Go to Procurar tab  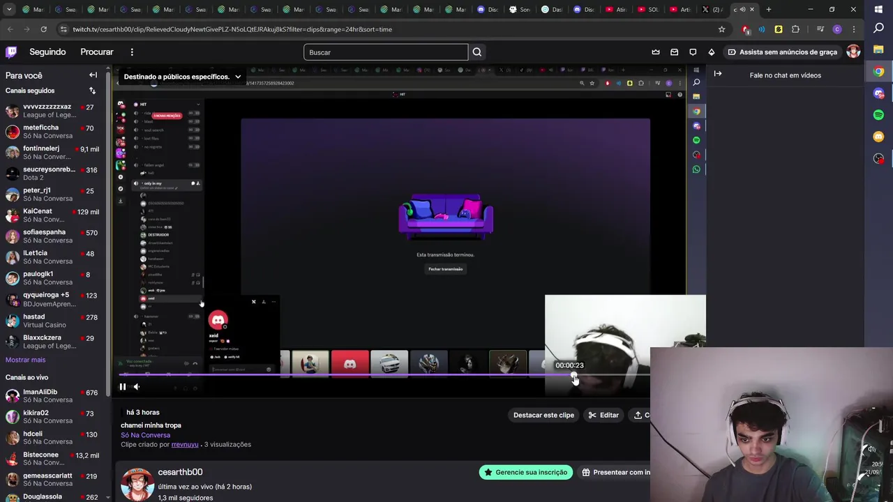tap(97, 52)
